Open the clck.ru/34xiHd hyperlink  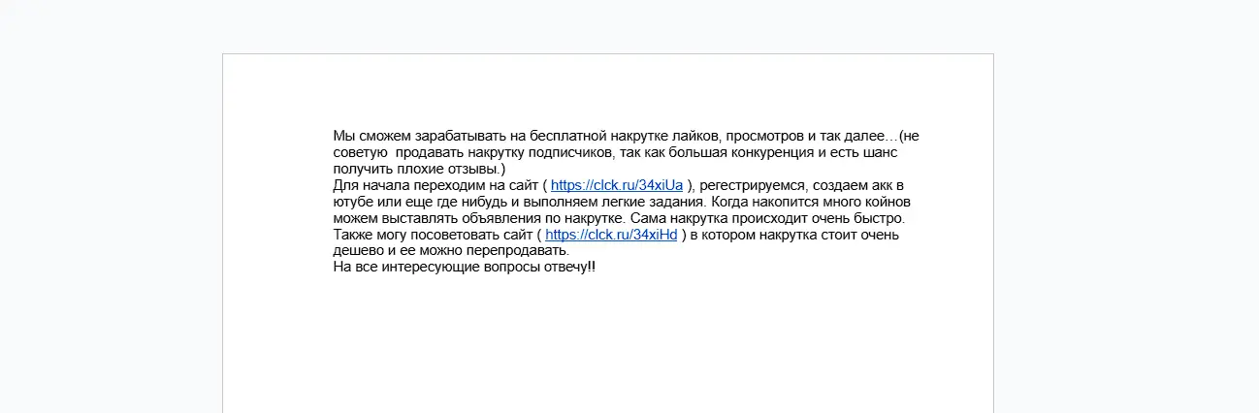point(611,235)
